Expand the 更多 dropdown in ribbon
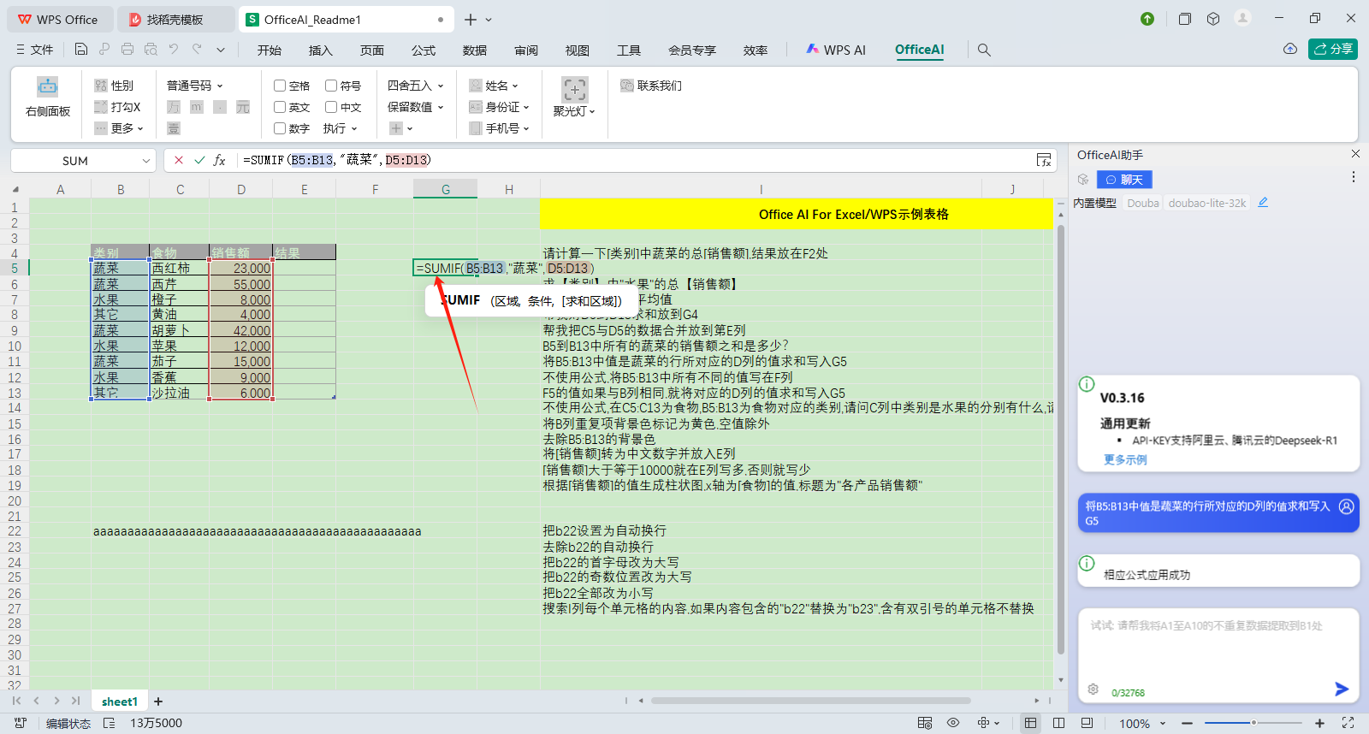1369x734 pixels. click(119, 128)
